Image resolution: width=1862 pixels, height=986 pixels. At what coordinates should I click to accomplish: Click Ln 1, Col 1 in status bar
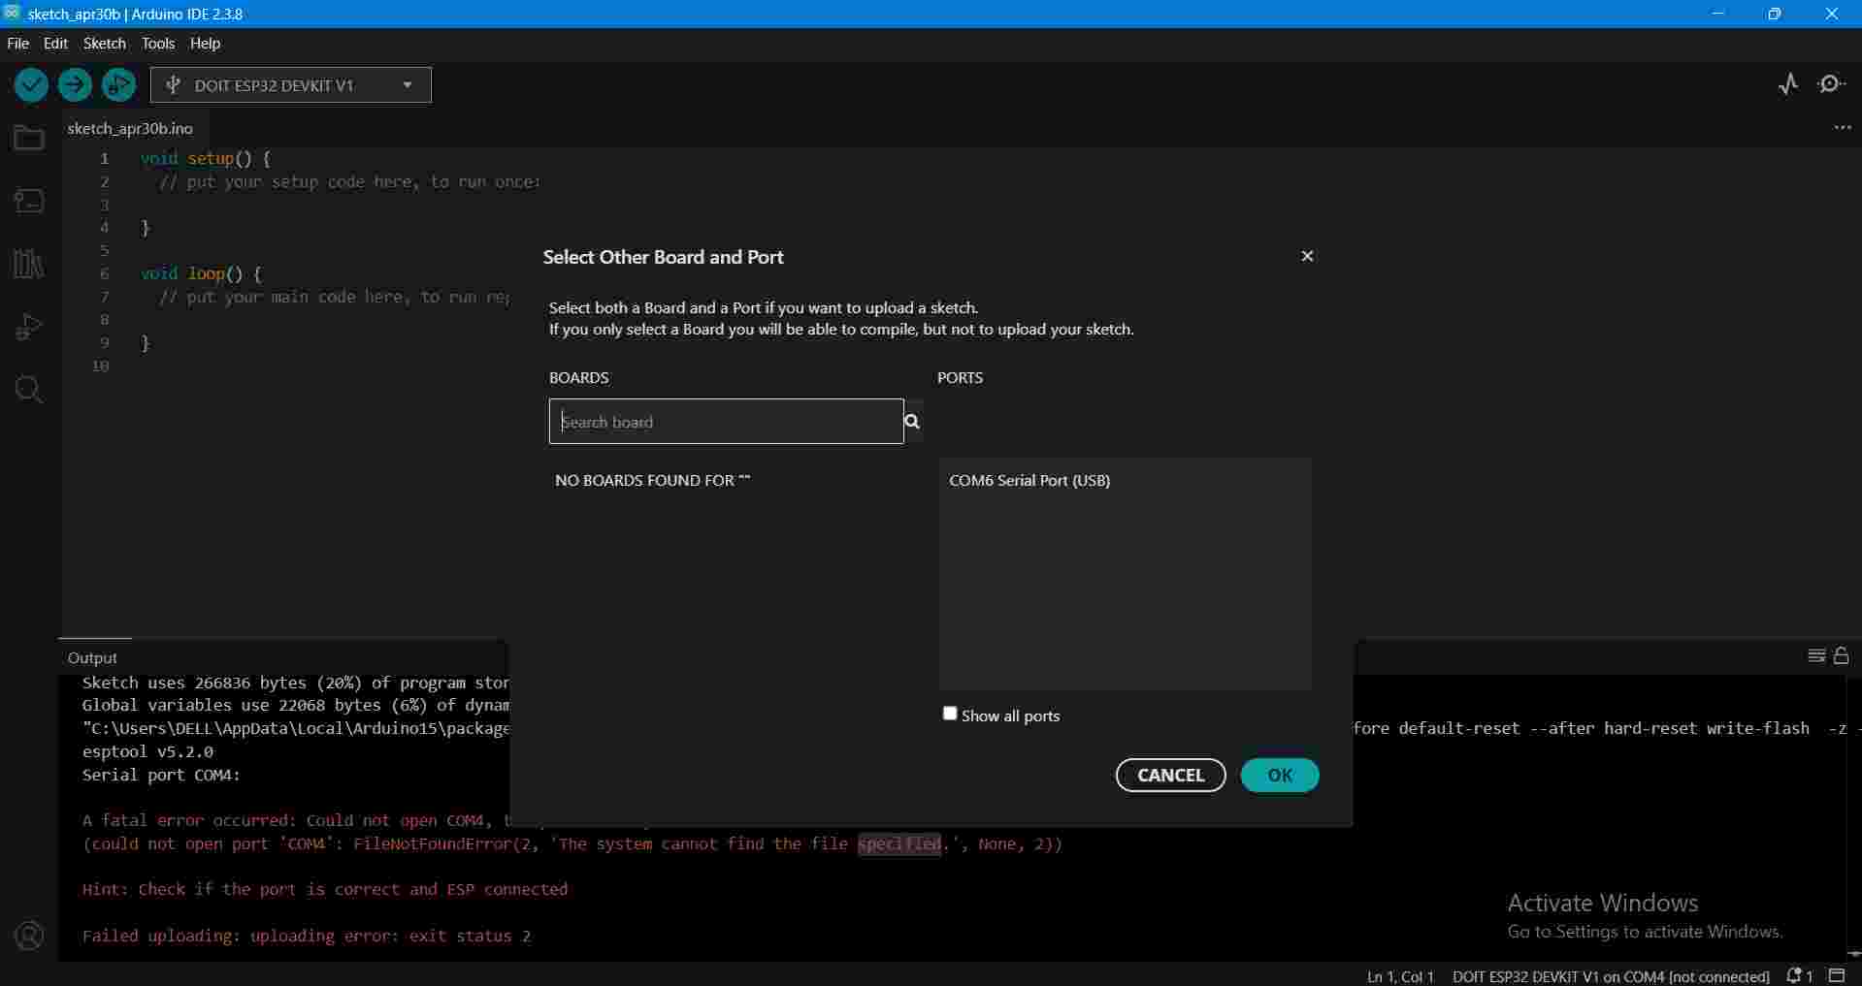coord(1400,976)
